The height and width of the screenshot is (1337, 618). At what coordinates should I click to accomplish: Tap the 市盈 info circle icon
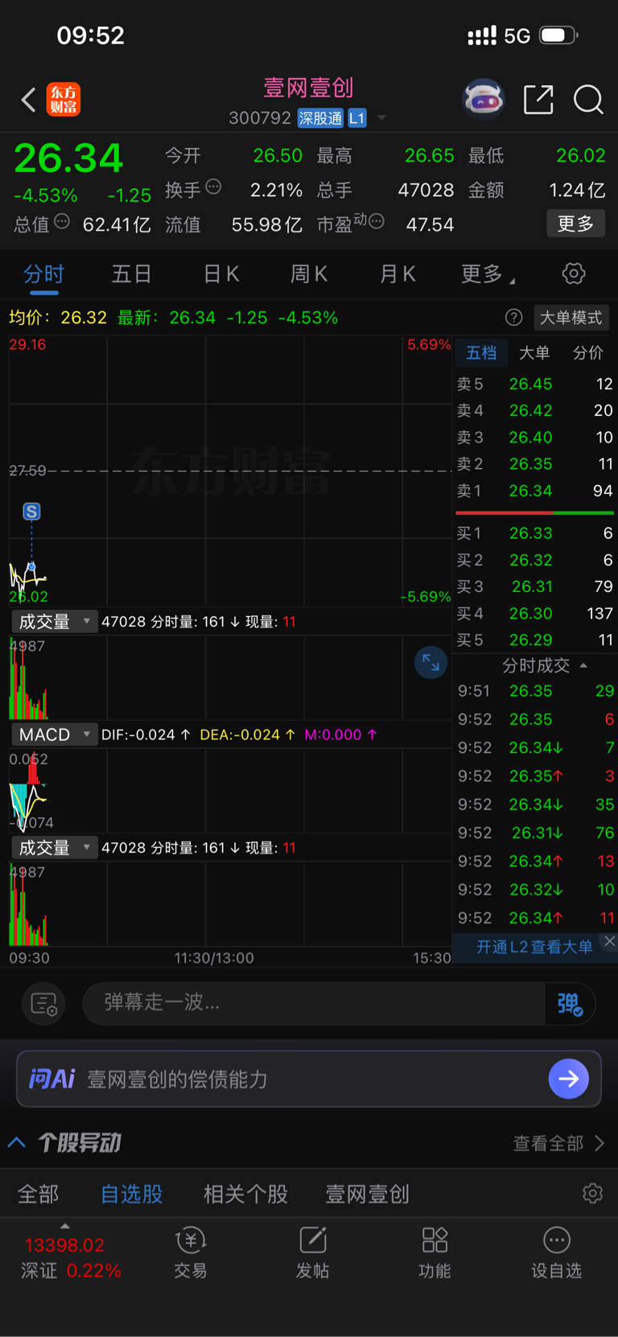376,220
